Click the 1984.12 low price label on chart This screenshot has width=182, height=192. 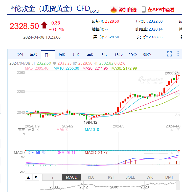pyautogui.click(x=90, y=122)
